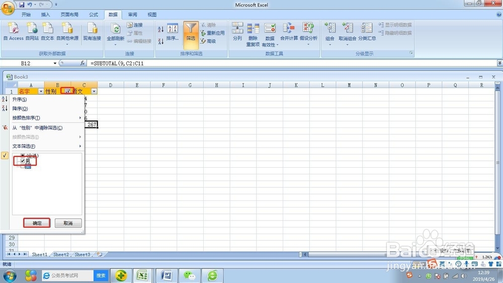This screenshot has height=283, width=503.
Task: Click the 现有连接 icon
Action: pos(92,32)
